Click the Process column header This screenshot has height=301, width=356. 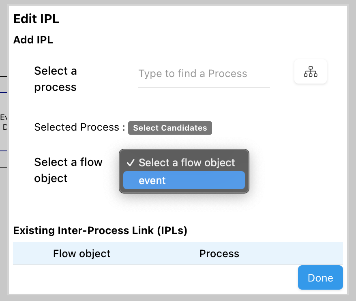tap(219, 254)
